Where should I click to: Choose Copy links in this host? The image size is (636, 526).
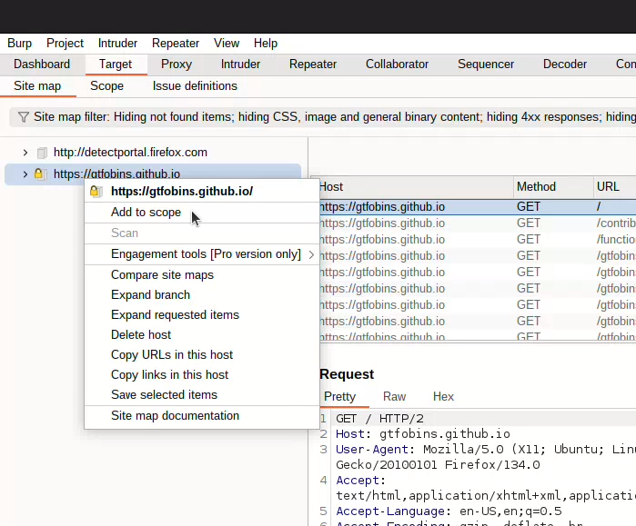click(202, 375)
